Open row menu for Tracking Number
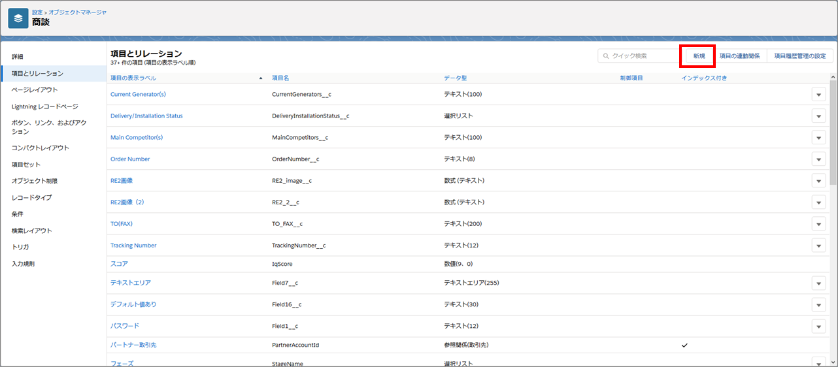838x367 pixels. (818, 245)
